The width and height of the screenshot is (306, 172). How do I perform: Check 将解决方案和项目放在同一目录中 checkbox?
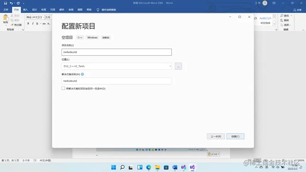(63, 88)
